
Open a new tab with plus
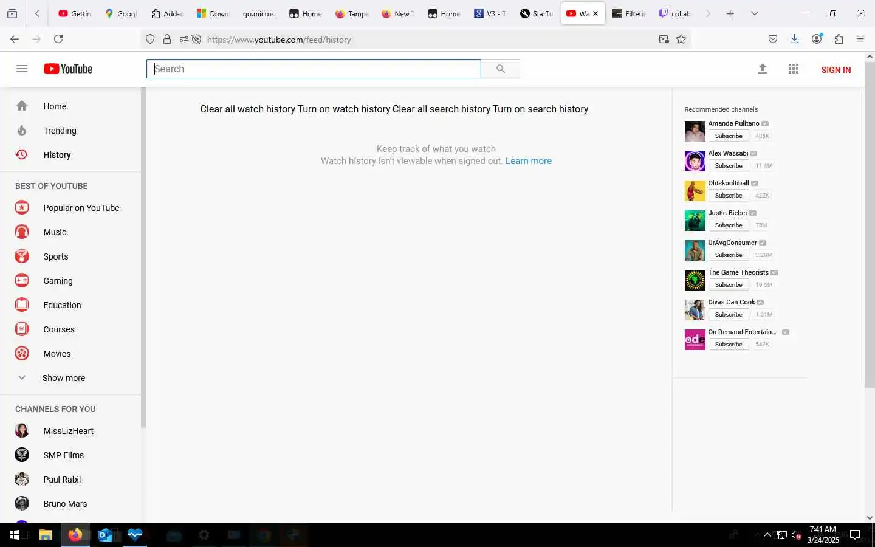[730, 13]
